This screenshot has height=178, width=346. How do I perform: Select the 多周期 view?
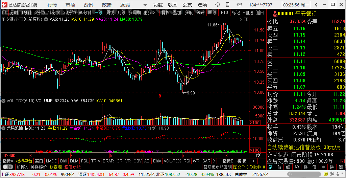click(134, 13)
